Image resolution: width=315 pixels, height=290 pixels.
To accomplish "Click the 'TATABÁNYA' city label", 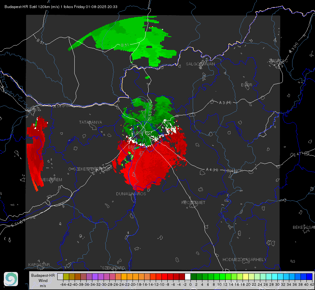I will pyautogui.click(x=90, y=122).
